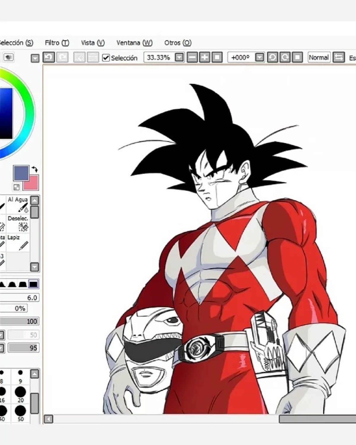Viewport: 356px width, 445px height.
Task: Open the Ventana menu
Action: click(x=134, y=43)
